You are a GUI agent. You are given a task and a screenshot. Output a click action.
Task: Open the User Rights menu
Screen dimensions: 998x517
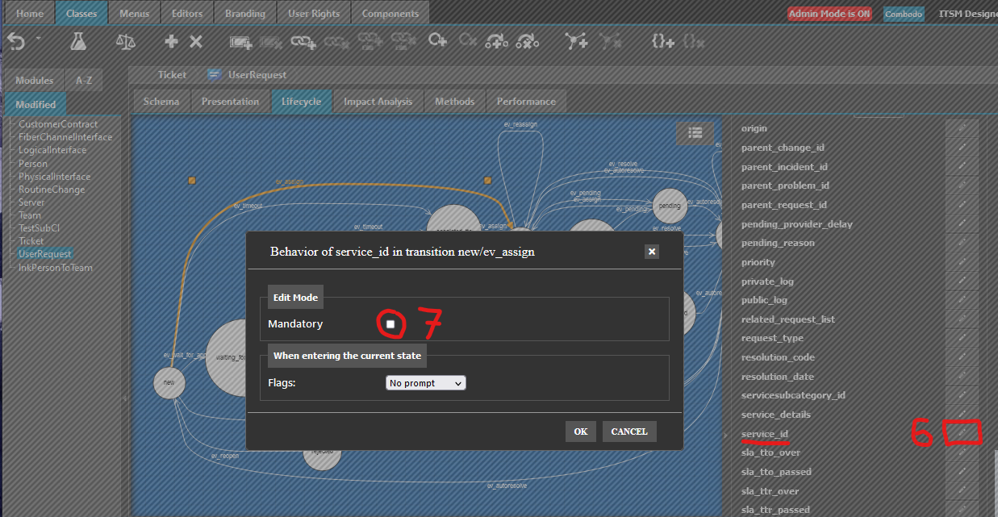coord(314,14)
